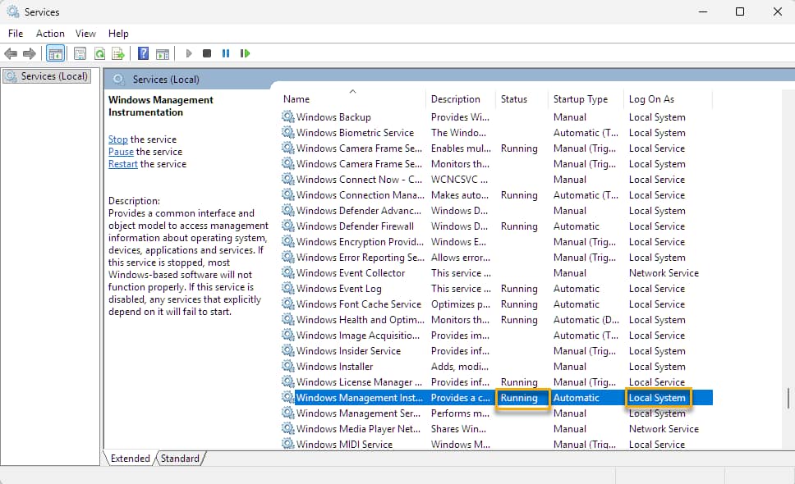The height and width of the screenshot is (484, 795).
Task: Maximize the Services window
Action: [x=740, y=11]
